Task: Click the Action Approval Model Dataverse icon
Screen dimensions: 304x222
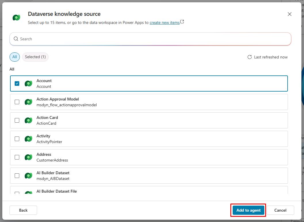Action: click(28, 102)
